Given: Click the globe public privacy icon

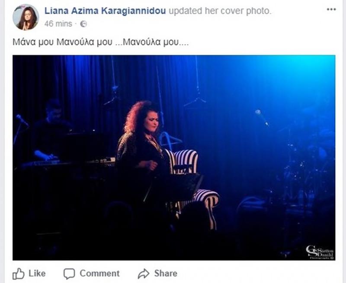Looking at the screenshot, I should click(x=83, y=24).
